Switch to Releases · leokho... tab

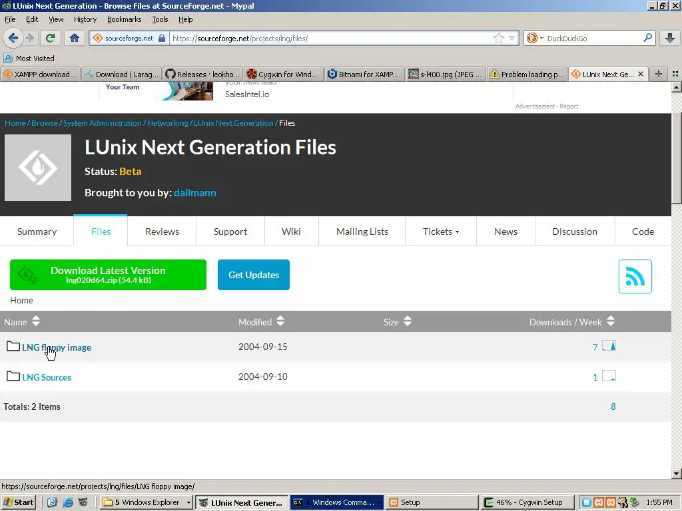(x=202, y=75)
